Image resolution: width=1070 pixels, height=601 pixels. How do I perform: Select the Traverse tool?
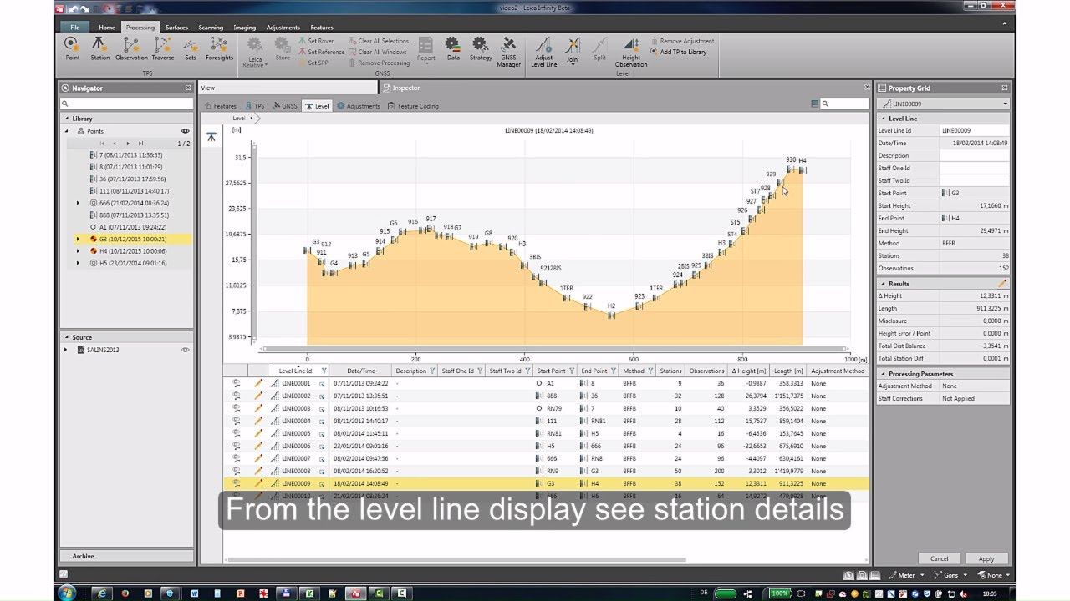pos(163,48)
